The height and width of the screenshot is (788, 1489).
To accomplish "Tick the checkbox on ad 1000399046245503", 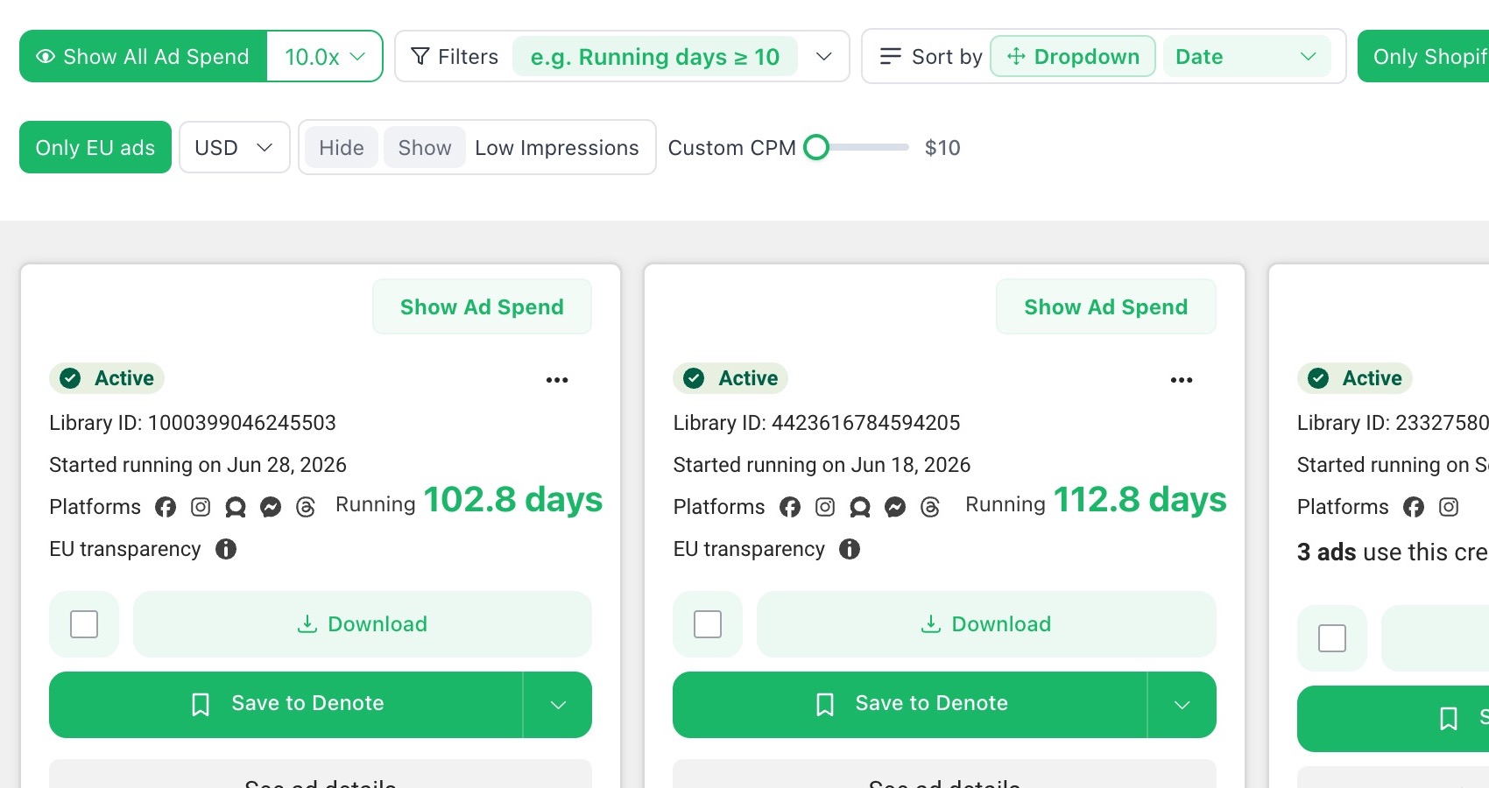I will coord(84,624).
